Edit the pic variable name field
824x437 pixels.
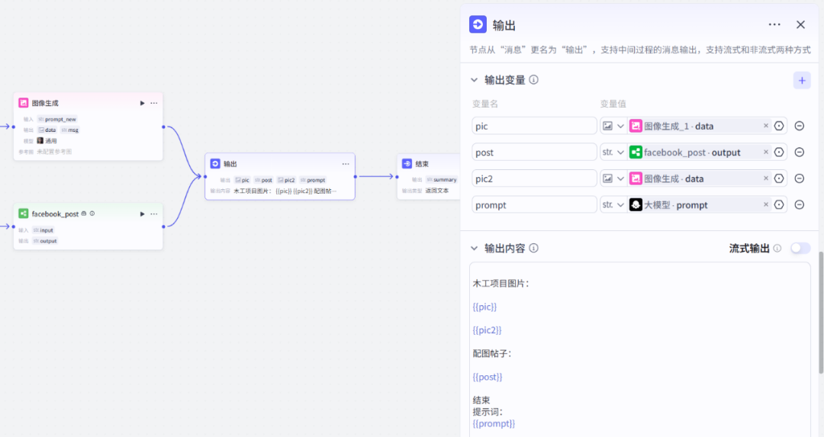pyautogui.click(x=534, y=126)
